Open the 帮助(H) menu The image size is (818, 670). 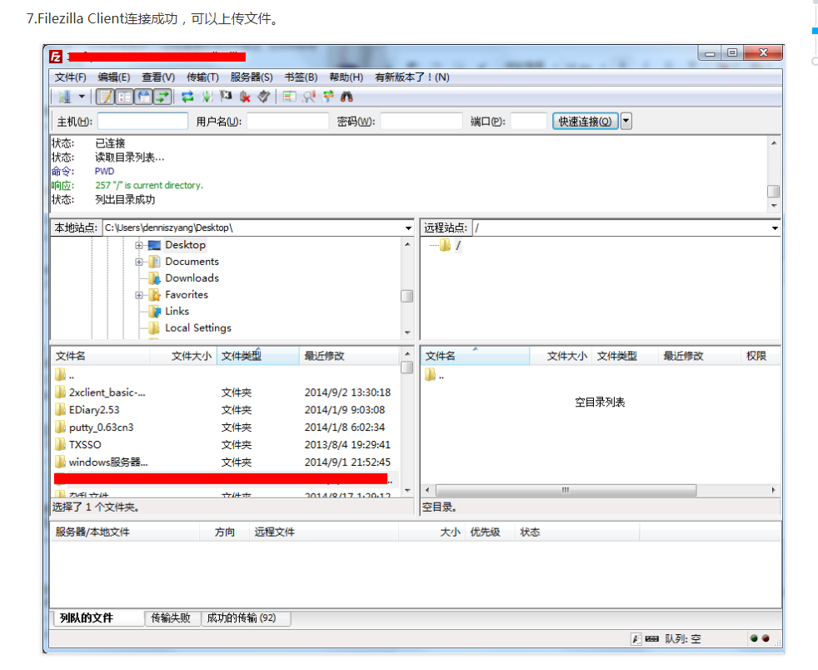346,77
